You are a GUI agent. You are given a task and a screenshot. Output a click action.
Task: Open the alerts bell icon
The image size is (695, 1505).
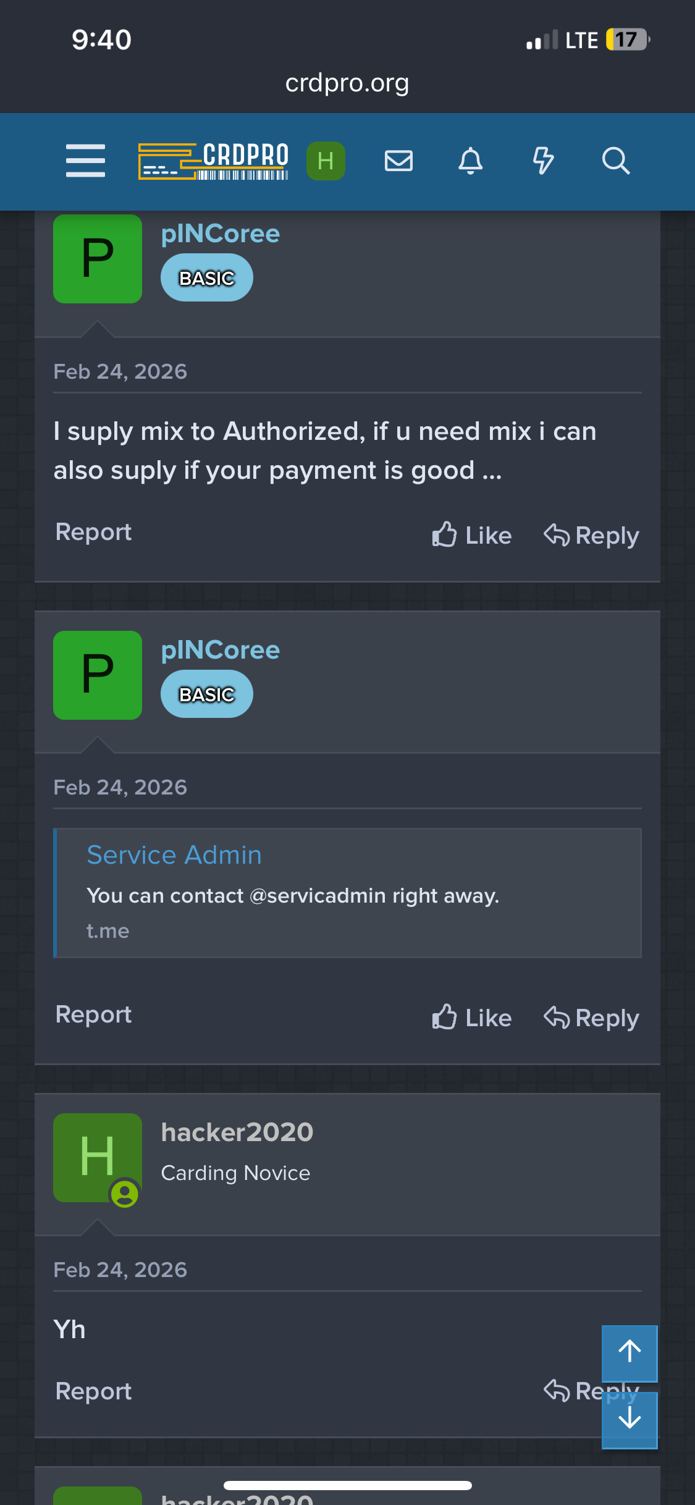tap(470, 161)
